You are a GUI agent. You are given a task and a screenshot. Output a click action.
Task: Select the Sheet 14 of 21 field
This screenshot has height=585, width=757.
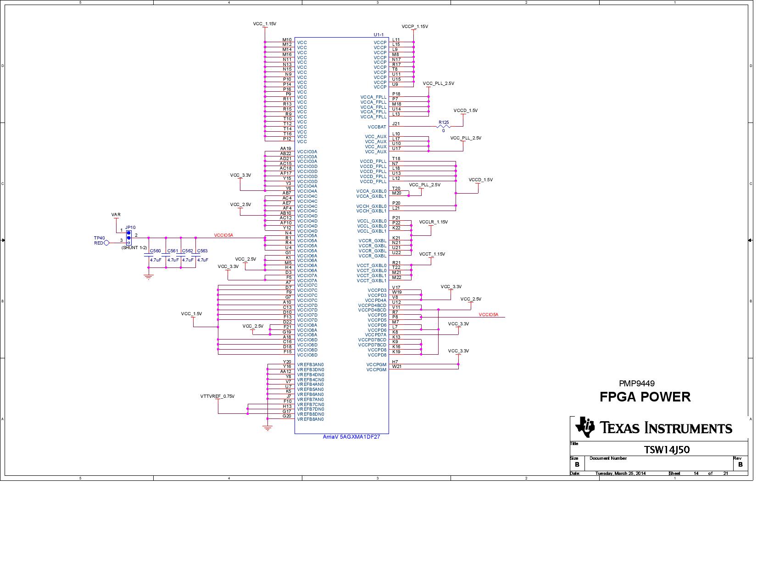coord(697,473)
